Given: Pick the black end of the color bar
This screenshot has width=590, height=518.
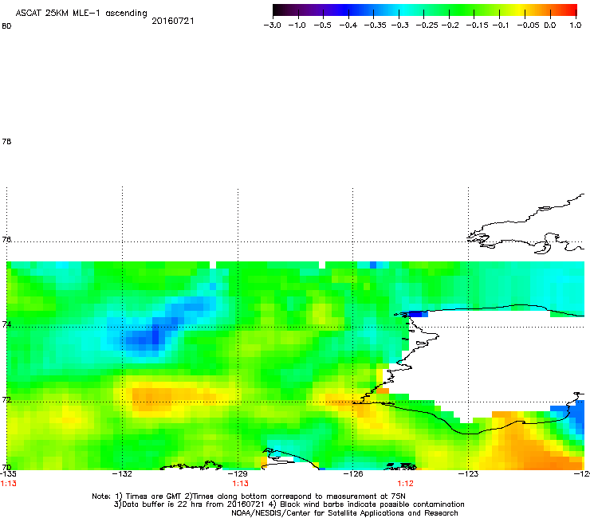Looking at the screenshot, I should click(x=277, y=10).
